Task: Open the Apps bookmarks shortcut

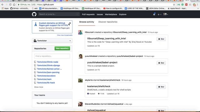Action: coord(5,8)
